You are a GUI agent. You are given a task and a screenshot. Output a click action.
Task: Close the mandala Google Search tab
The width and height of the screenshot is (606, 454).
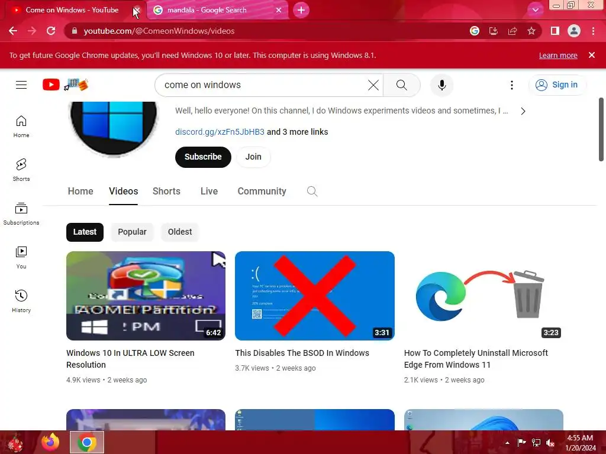coord(279,10)
